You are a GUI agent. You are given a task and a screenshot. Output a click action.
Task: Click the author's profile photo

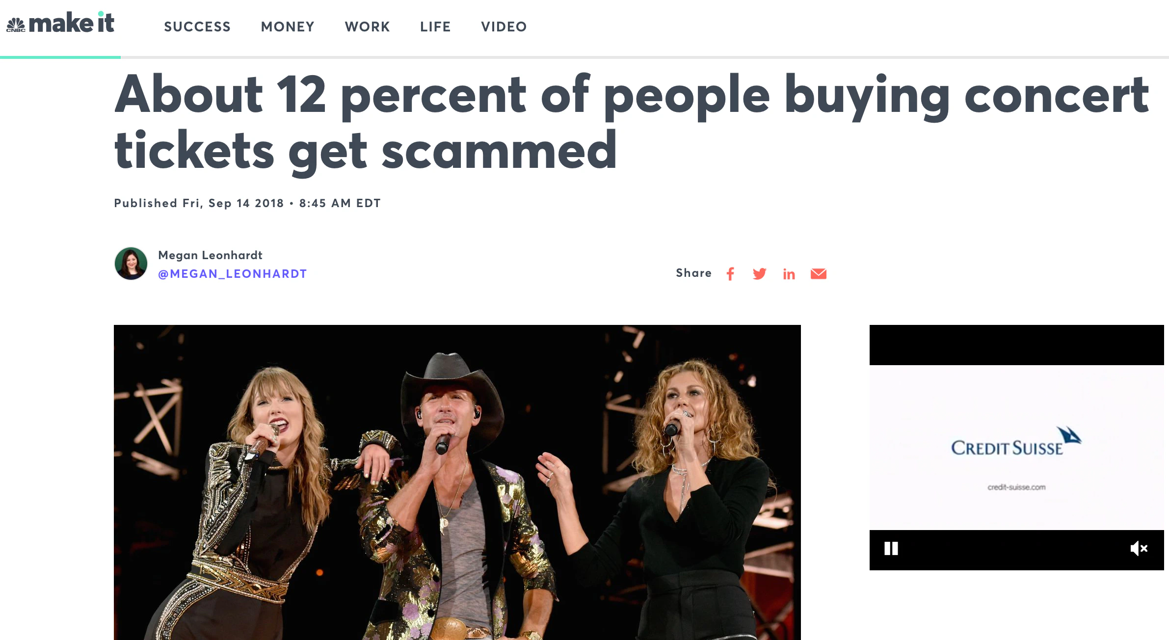click(x=131, y=264)
